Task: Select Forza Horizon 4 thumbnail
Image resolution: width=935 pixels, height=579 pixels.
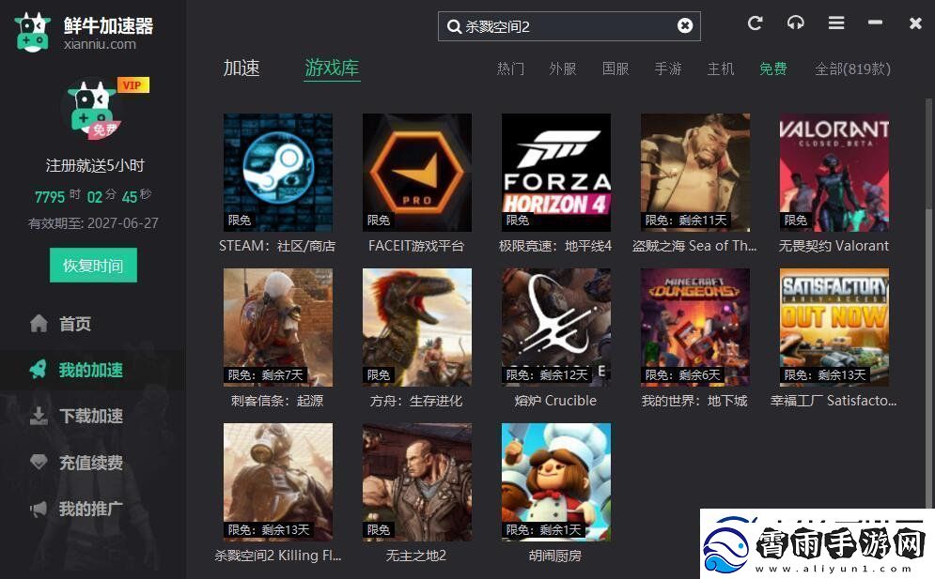Action: coord(555,172)
